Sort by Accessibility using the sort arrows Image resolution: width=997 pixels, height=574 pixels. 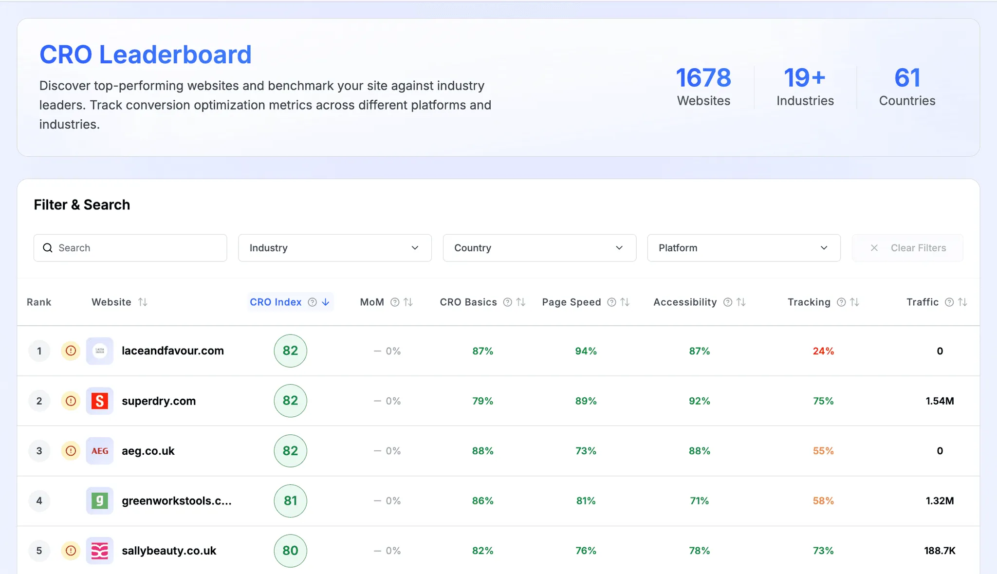click(740, 302)
